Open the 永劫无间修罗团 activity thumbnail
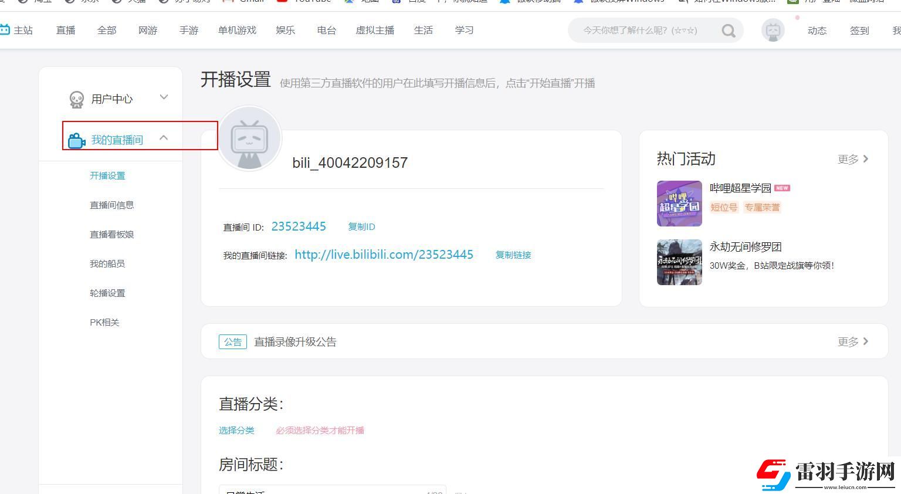Viewport: 901px width, 494px height. tap(679, 262)
